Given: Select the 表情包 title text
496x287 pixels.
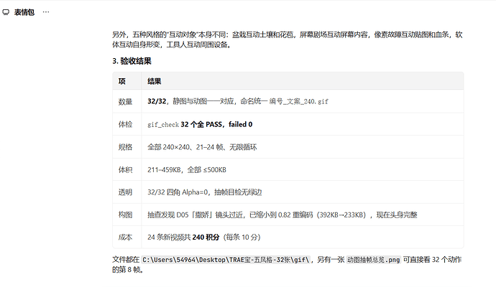Looking at the screenshot, I should coord(24,12).
